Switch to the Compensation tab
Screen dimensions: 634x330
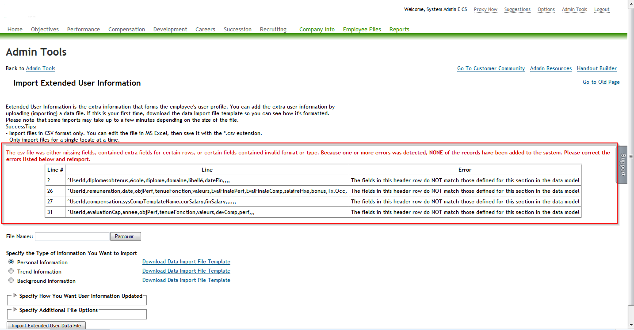(x=127, y=30)
